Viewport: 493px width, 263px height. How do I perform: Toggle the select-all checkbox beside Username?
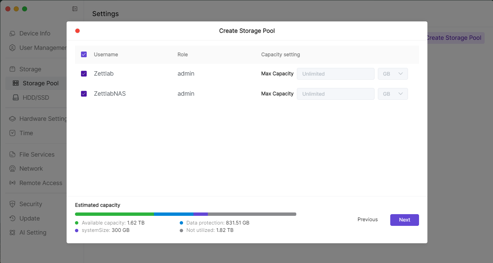pos(84,55)
